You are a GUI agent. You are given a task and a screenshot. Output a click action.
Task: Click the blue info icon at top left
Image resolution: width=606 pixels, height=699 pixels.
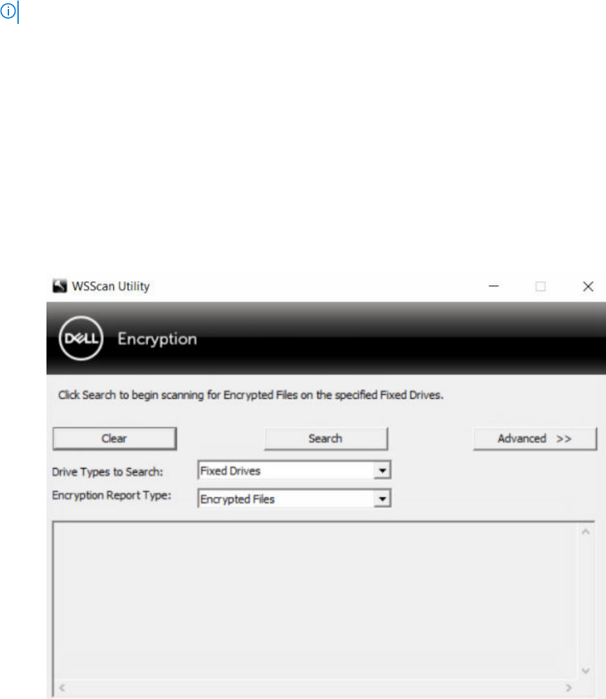pyautogui.click(x=8, y=11)
